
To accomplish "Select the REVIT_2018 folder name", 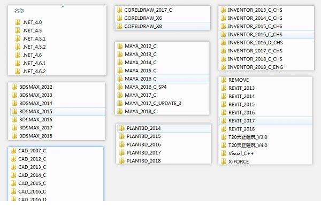I will click(x=242, y=129).
